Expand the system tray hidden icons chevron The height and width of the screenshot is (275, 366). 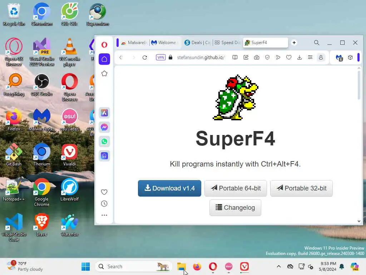pyautogui.click(x=279, y=266)
